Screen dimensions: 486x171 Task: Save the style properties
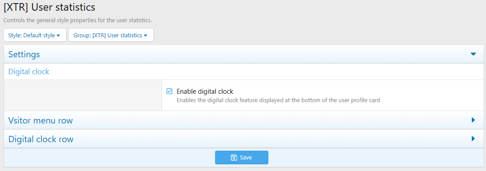tap(242, 157)
